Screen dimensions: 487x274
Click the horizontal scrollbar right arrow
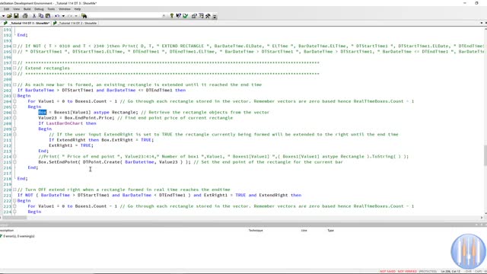(482, 218)
